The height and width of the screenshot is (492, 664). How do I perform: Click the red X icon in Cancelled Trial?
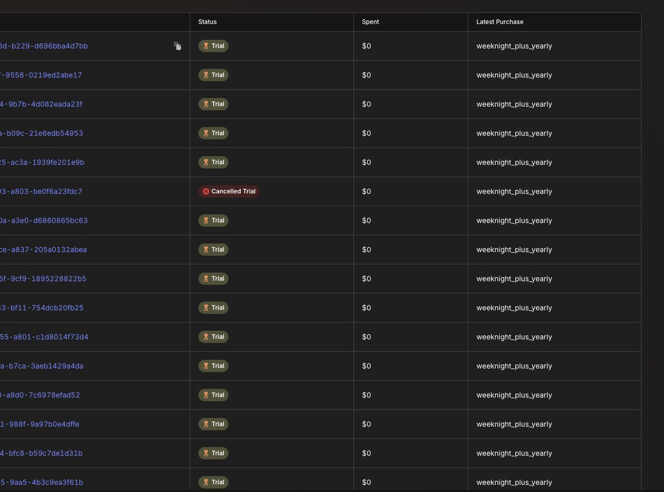click(x=206, y=191)
